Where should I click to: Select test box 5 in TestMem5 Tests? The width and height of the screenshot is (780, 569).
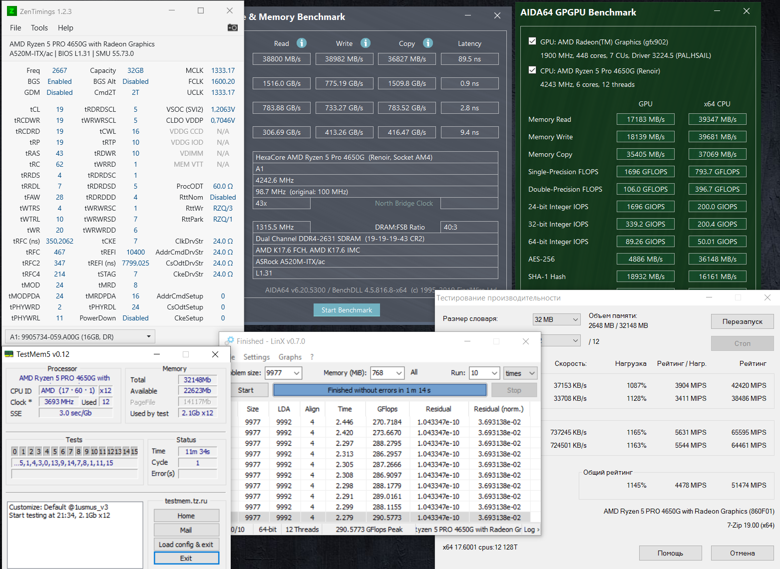point(55,452)
